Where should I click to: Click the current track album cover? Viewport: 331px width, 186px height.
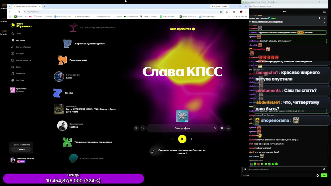182,116
